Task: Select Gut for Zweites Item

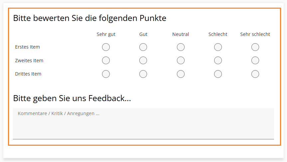Action: click(x=143, y=61)
